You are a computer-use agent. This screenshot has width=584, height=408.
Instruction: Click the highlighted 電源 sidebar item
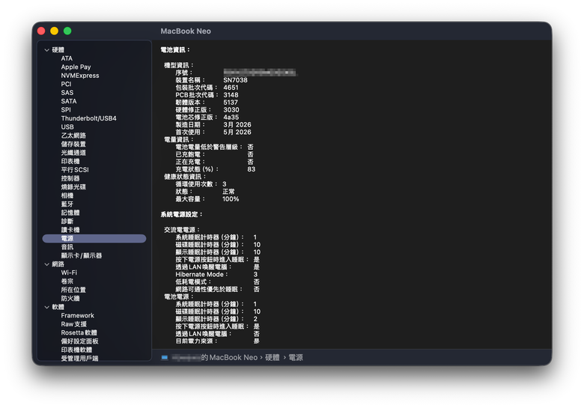[x=94, y=238]
